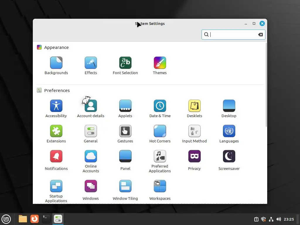Open General preferences
Viewport: 300px width, 225px height.
[91, 134]
